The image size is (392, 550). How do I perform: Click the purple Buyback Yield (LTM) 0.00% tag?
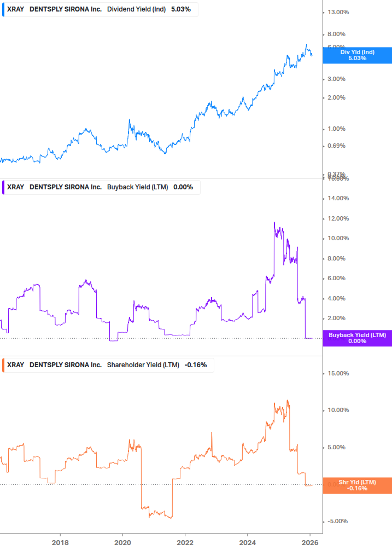point(358,338)
